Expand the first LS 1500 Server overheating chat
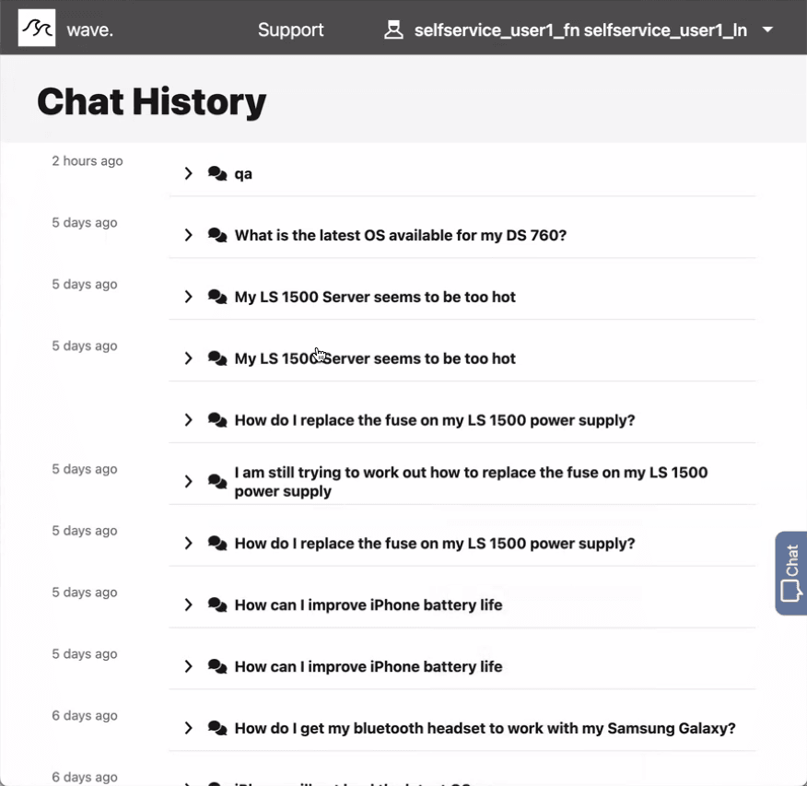The image size is (807, 786). tap(188, 296)
